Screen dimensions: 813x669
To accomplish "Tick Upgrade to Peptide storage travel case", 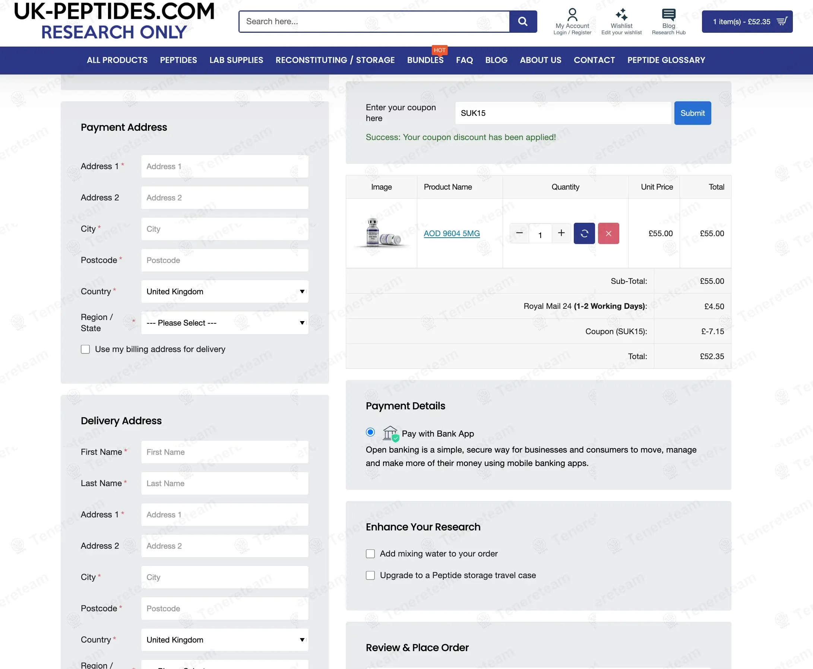I will [370, 576].
